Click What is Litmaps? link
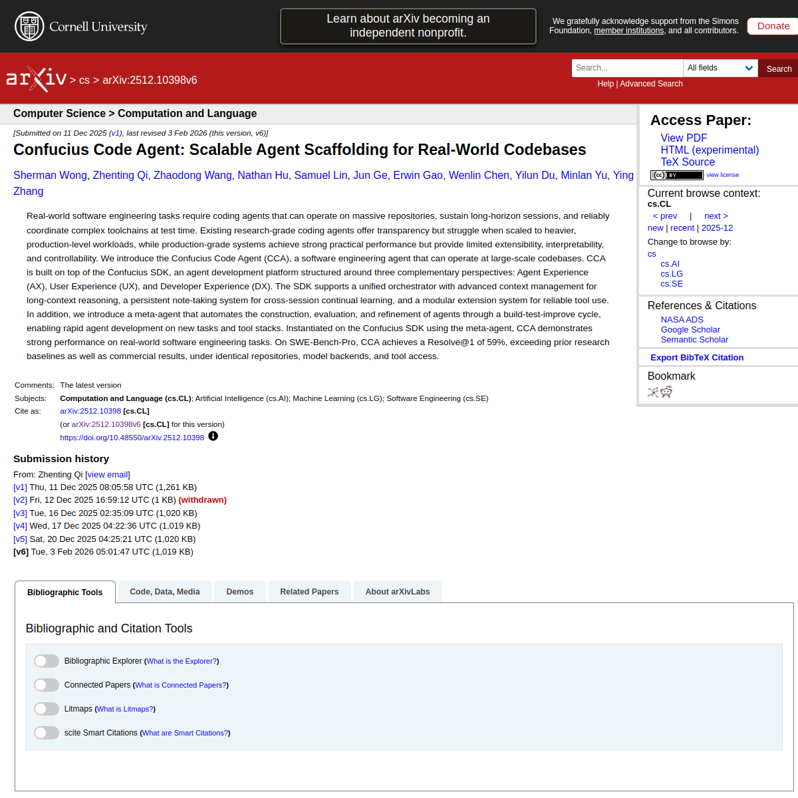The width and height of the screenshot is (798, 798). [x=125, y=709]
